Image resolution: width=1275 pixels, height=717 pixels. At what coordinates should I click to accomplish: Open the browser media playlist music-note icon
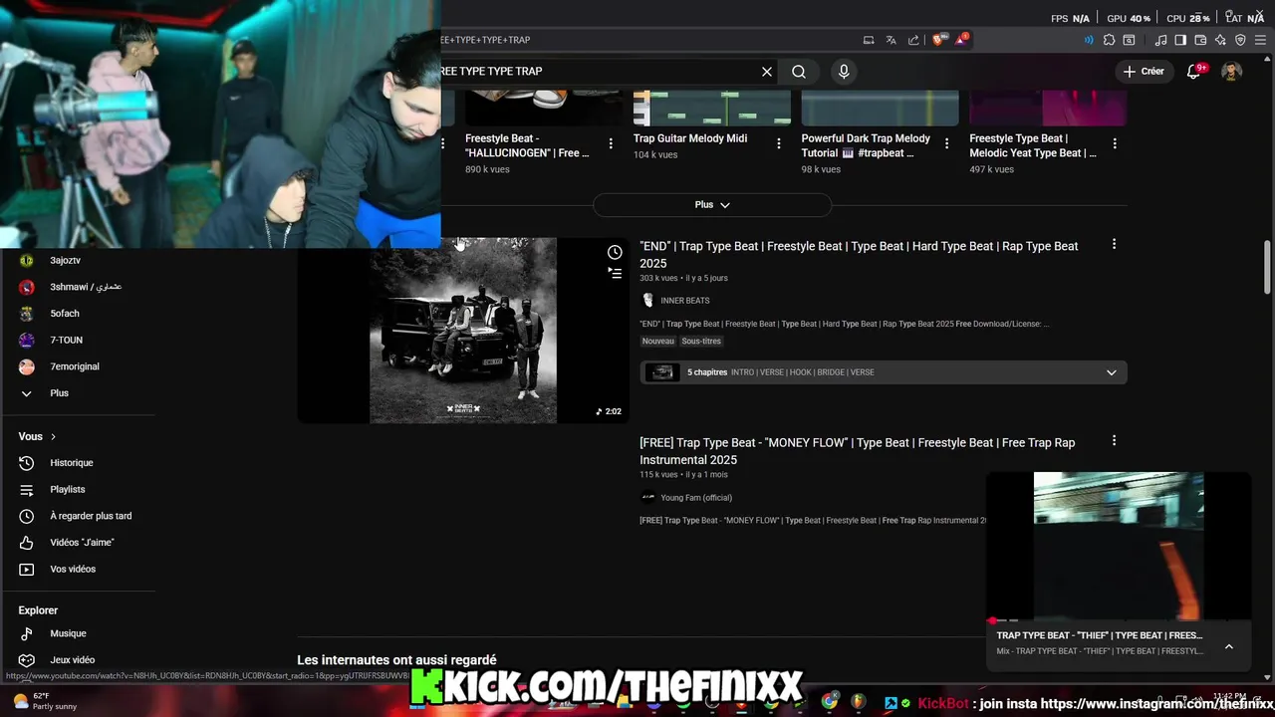[1160, 40]
